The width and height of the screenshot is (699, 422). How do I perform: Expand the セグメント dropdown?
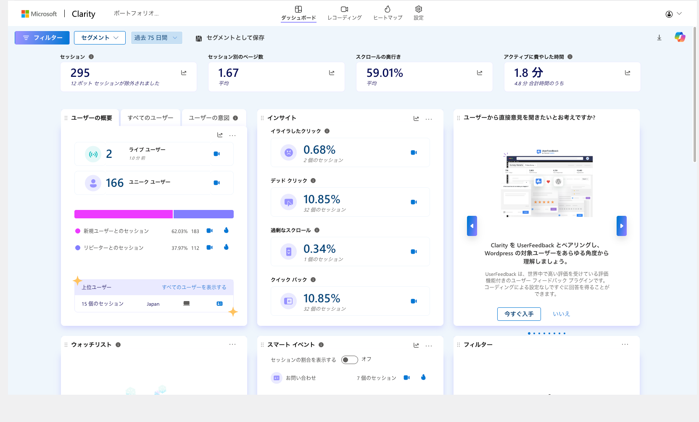click(100, 38)
